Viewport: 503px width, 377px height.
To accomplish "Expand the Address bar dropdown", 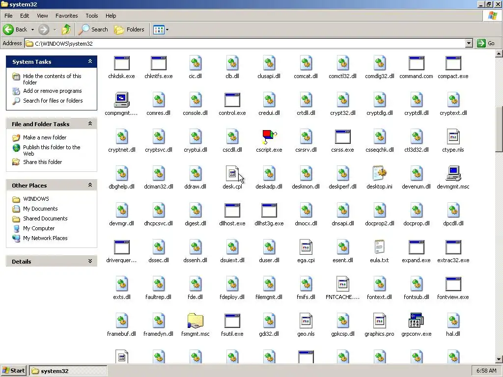I will [469, 43].
